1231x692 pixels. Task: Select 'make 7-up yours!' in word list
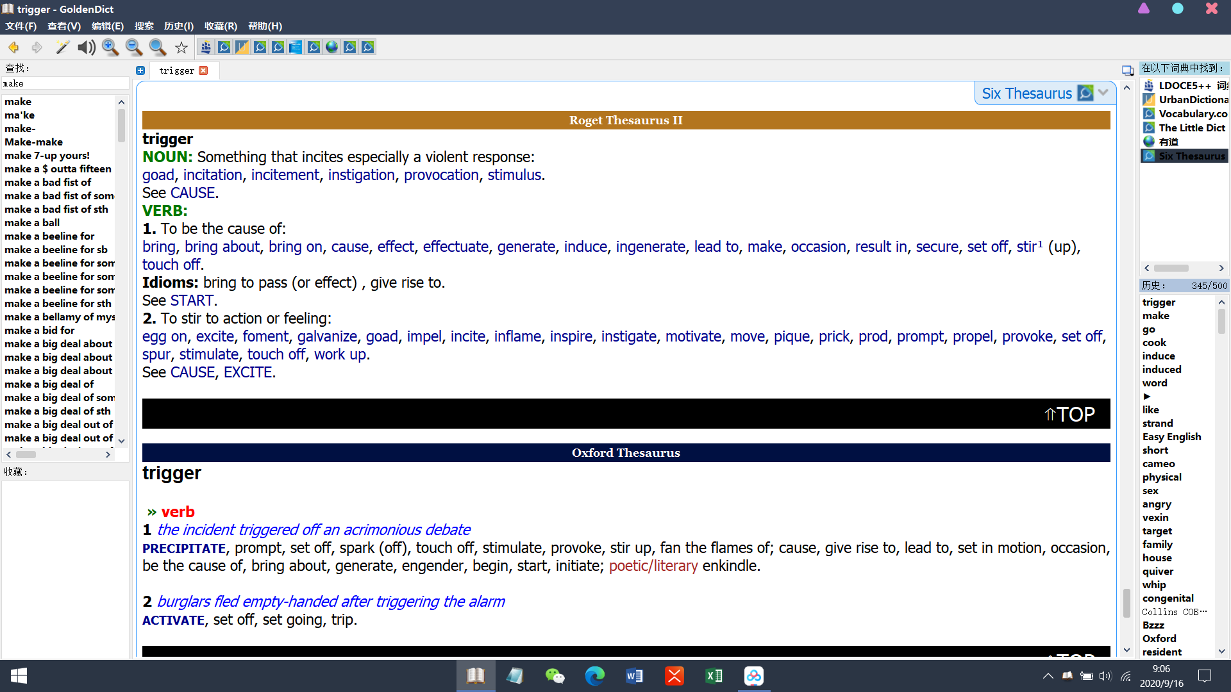(47, 156)
